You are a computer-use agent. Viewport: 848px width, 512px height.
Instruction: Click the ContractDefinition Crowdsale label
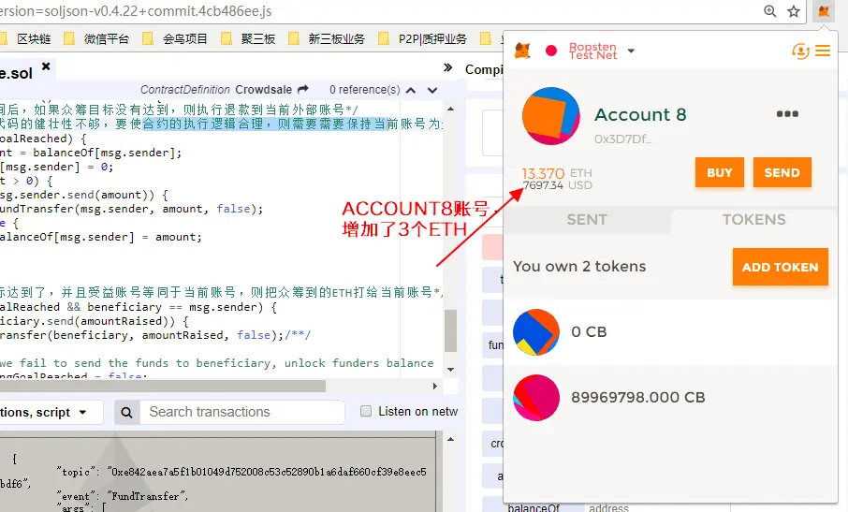coord(216,90)
